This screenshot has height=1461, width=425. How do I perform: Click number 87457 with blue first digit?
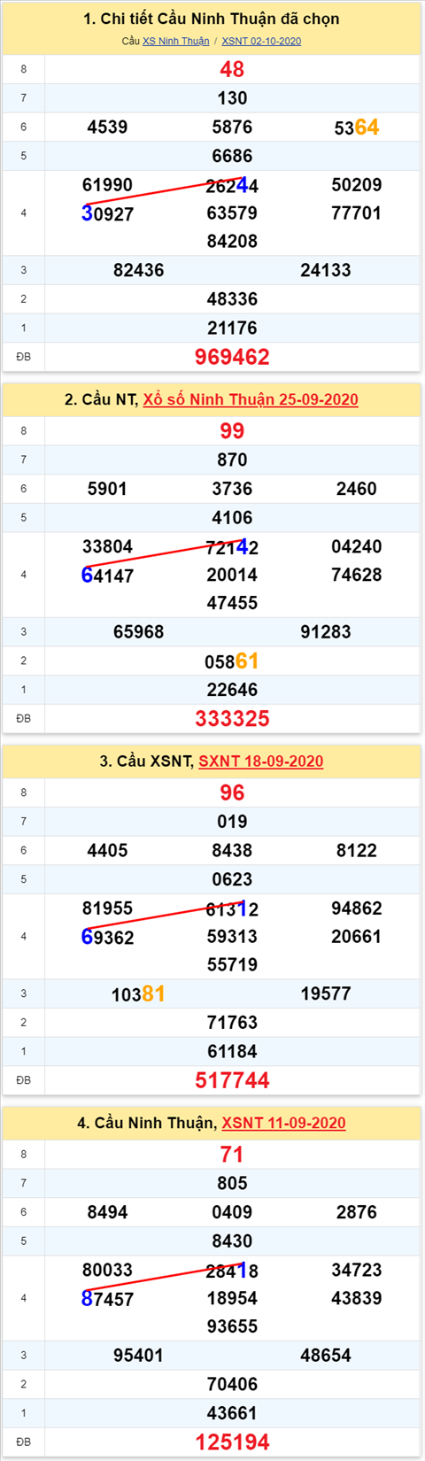tap(107, 1299)
